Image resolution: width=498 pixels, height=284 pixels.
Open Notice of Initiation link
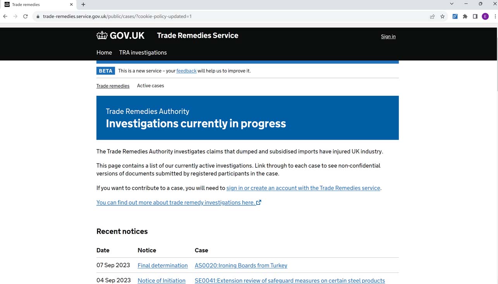coord(162,281)
